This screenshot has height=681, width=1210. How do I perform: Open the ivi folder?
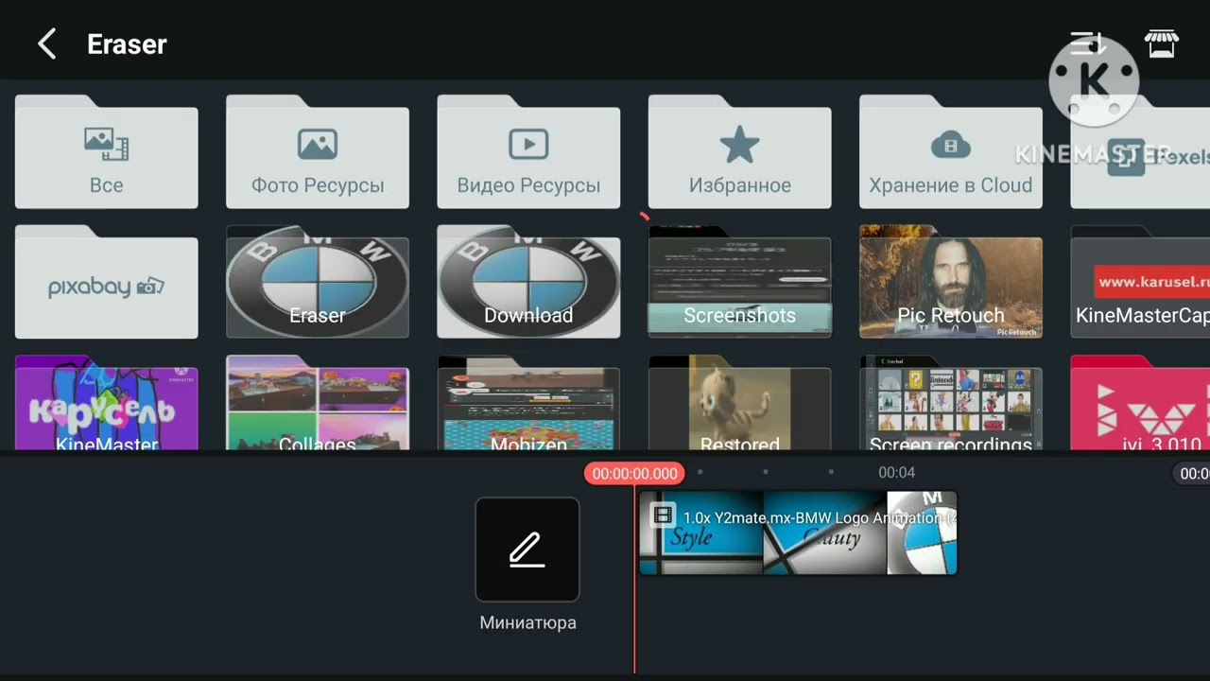click(1140, 403)
